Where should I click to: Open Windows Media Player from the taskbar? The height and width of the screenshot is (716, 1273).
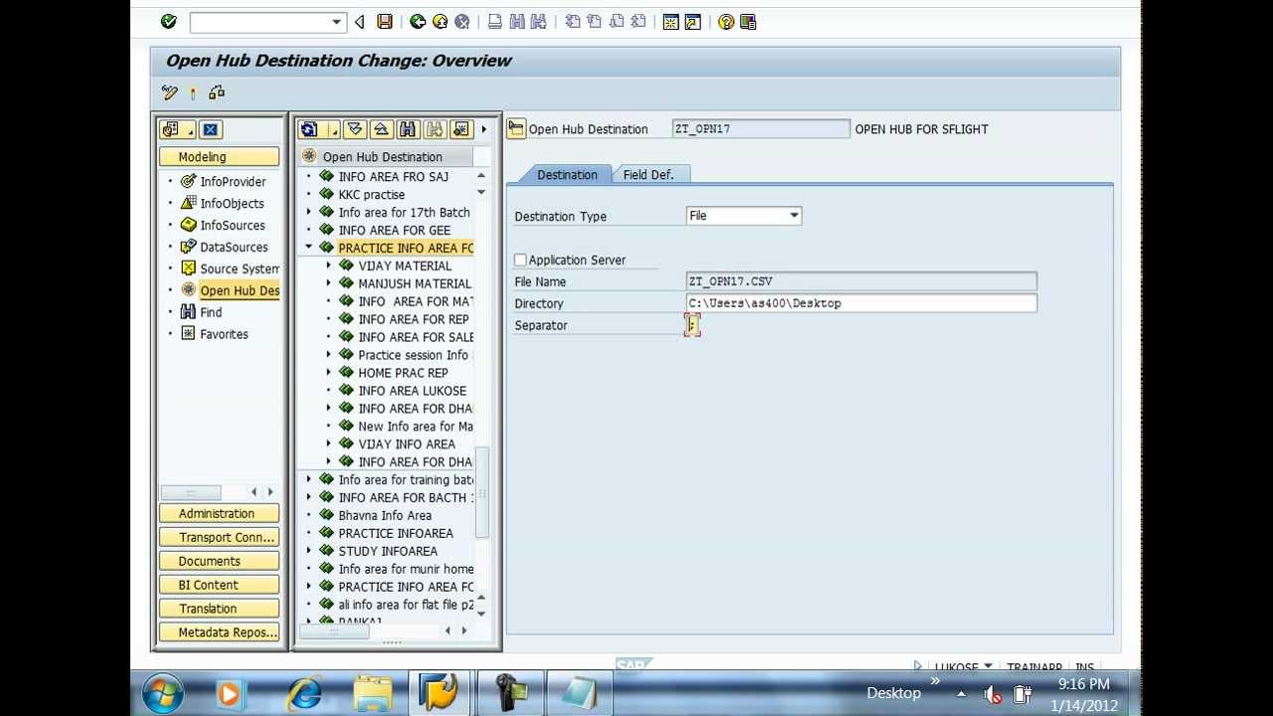(x=230, y=693)
